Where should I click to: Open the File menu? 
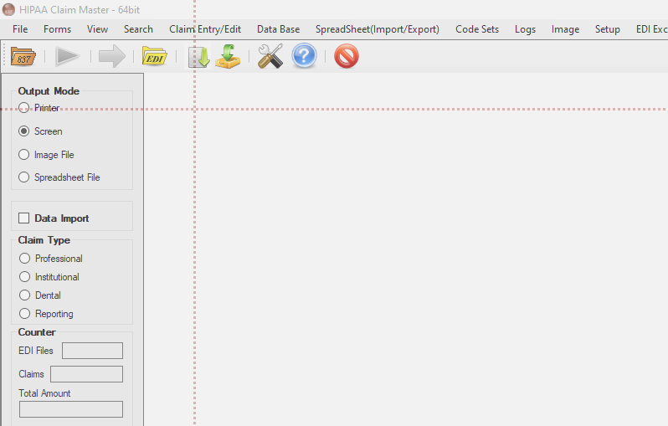[20, 29]
